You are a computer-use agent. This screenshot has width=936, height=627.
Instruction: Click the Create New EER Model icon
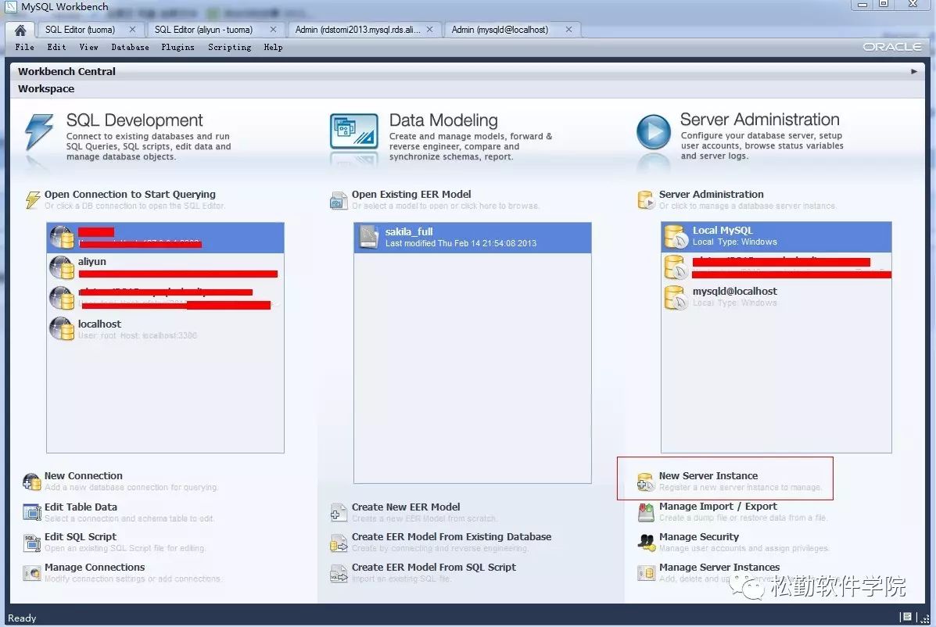coord(339,512)
